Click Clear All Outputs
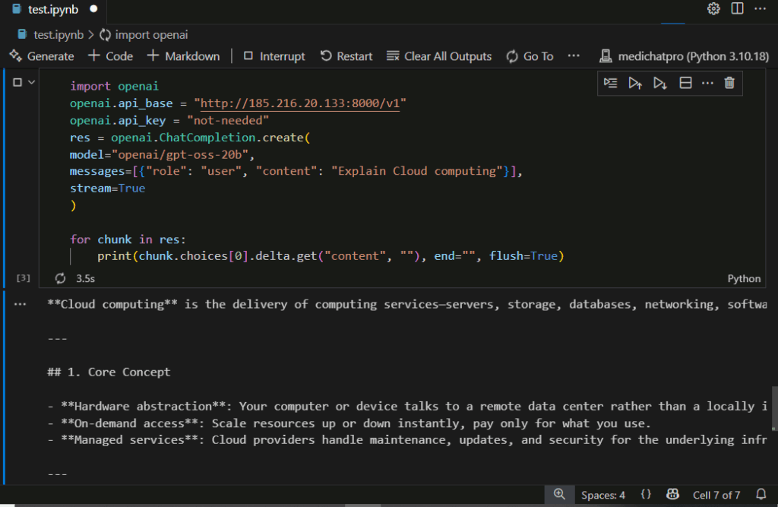The image size is (778, 507). click(439, 56)
